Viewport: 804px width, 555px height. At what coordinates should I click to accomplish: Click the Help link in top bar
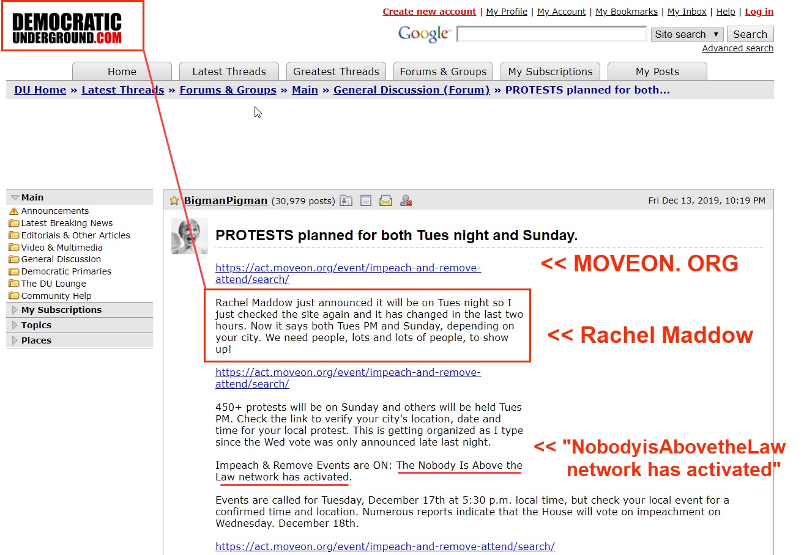pos(726,12)
